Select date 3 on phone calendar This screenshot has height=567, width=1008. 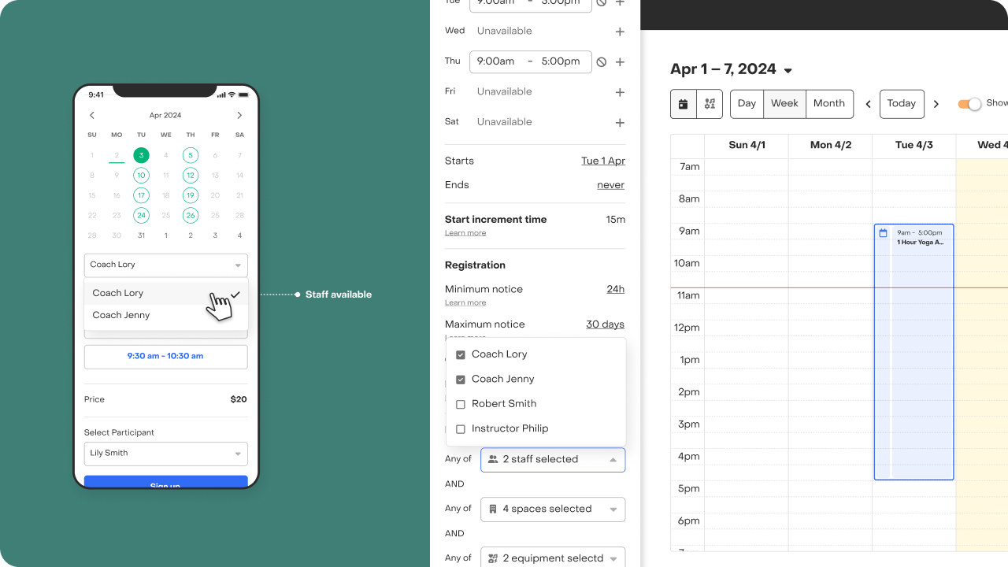[x=141, y=155]
